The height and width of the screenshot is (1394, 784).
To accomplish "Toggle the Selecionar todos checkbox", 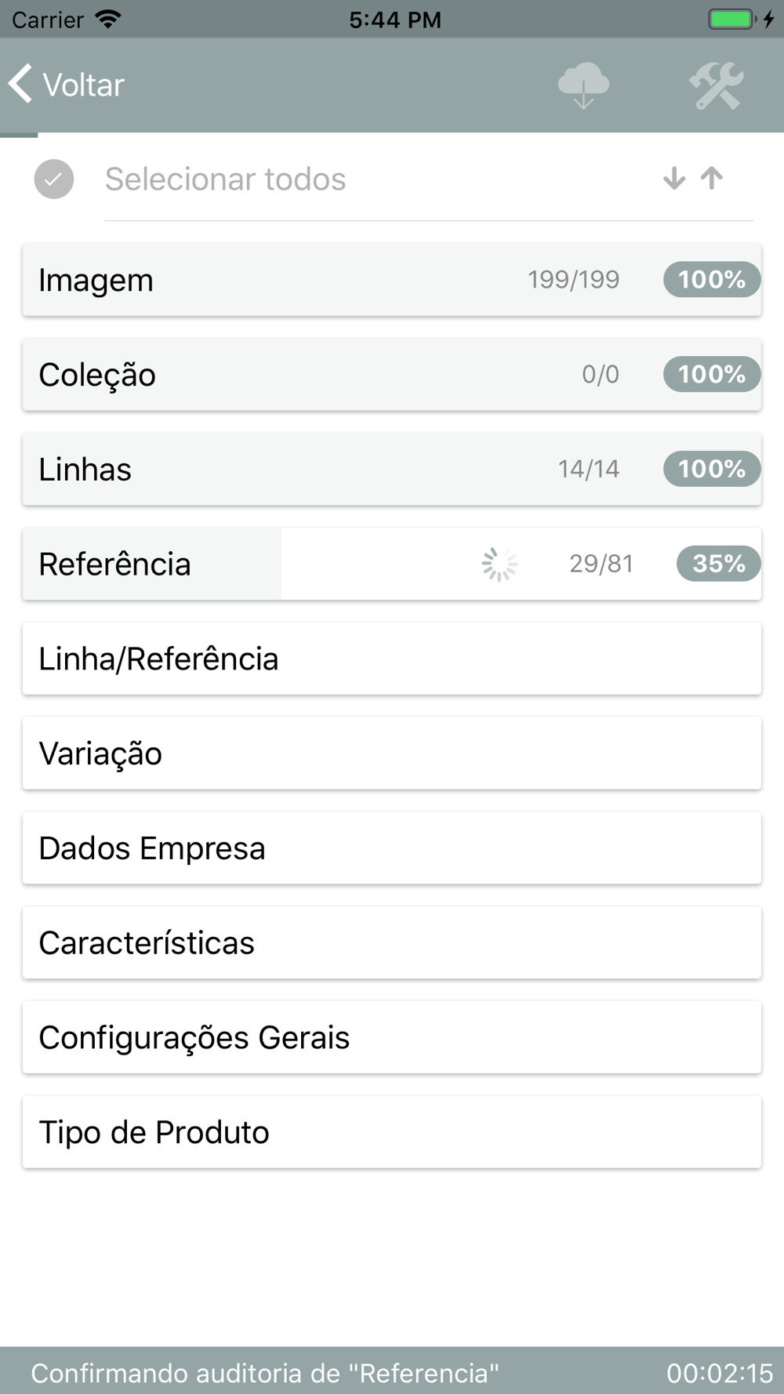I will coord(54,179).
